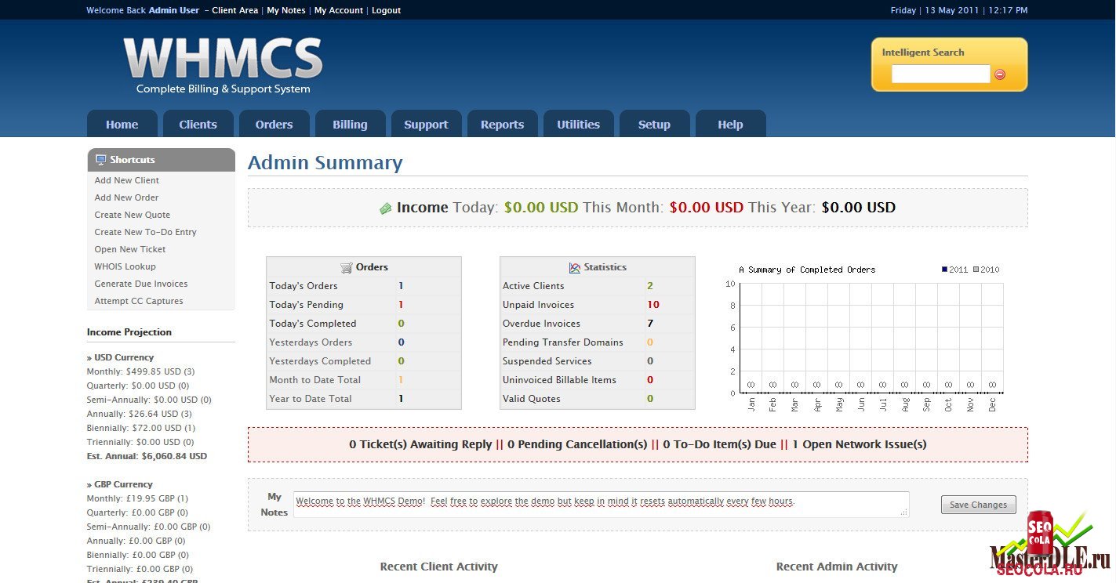This screenshot has width=1116, height=583.
Task: Click 0 To-Do Item(s) Due link
Action: [719, 444]
